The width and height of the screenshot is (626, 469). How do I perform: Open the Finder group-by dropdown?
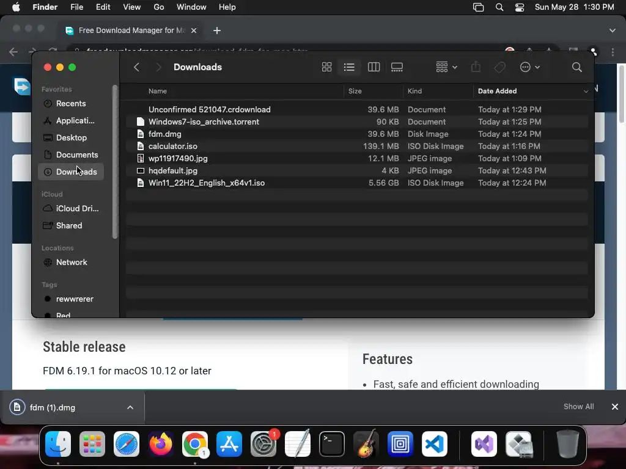[x=446, y=67]
